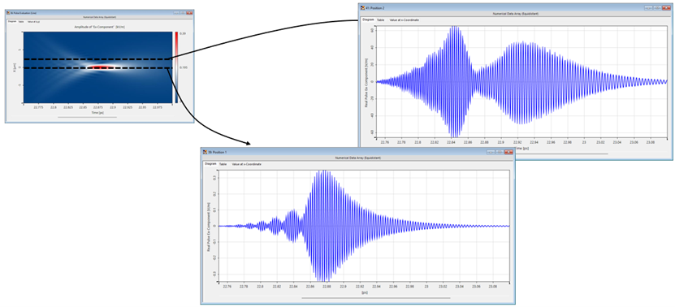Click the Pulse Evaluation window title icon
The width and height of the screenshot is (675, 307).
8,13
